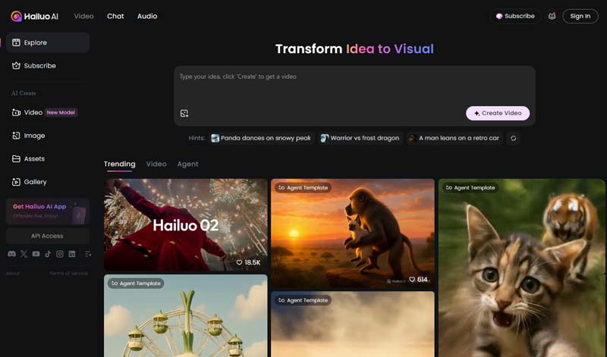
Task: Select the Video tab beside Trending
Action: point(156,164)
